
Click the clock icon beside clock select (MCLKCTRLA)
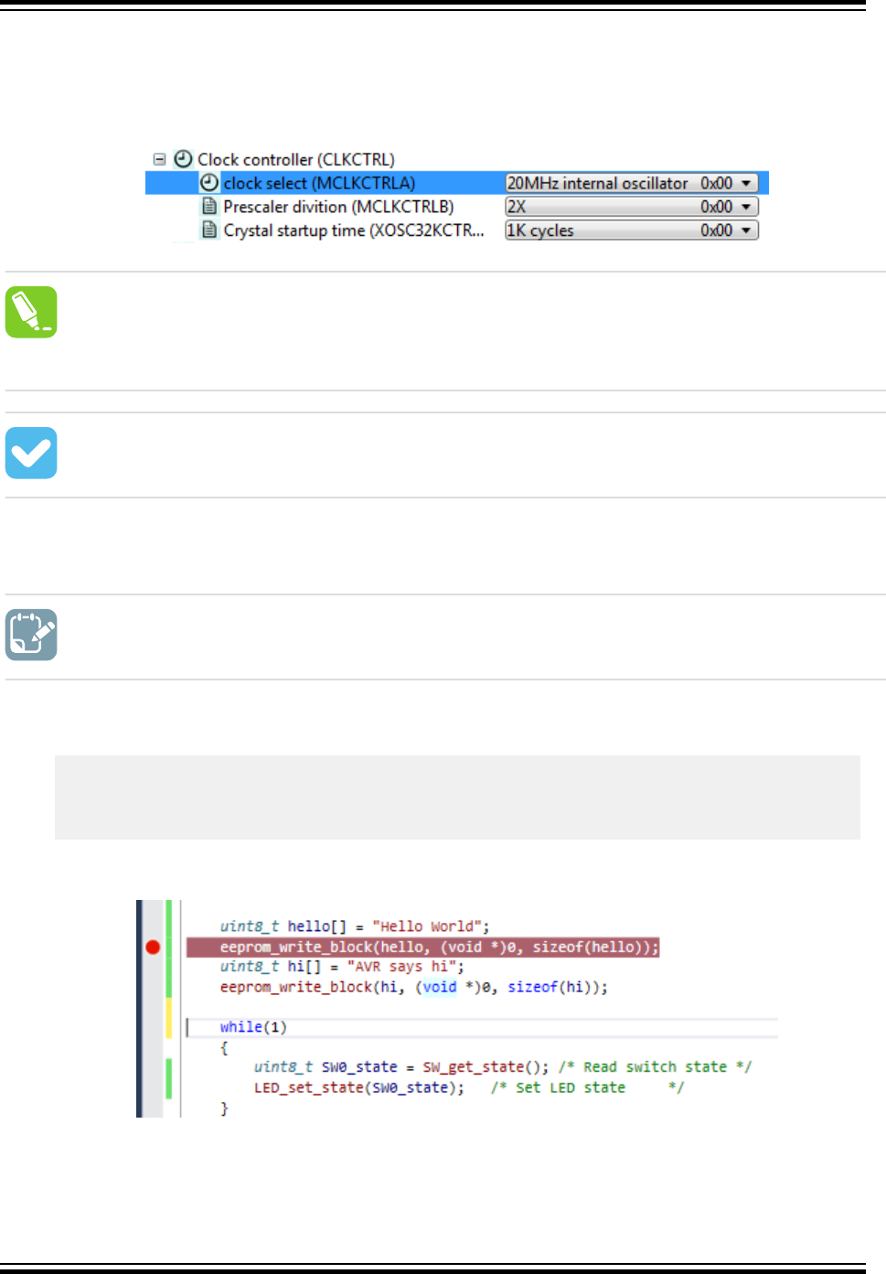209,183
